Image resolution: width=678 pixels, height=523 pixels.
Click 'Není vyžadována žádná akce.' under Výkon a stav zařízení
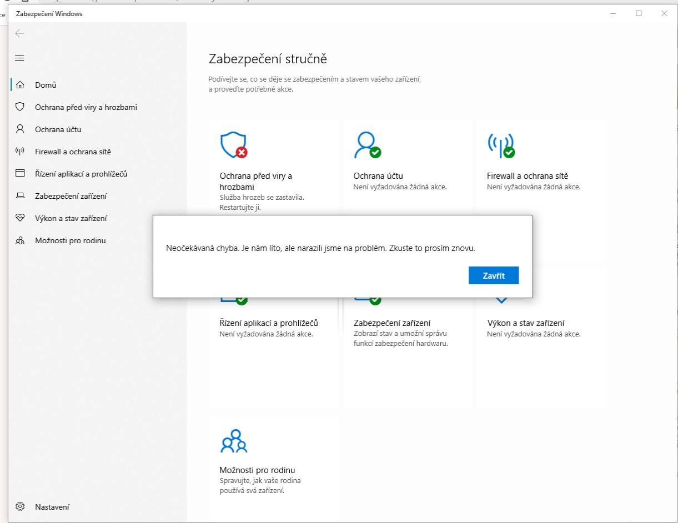coord(534,334)
